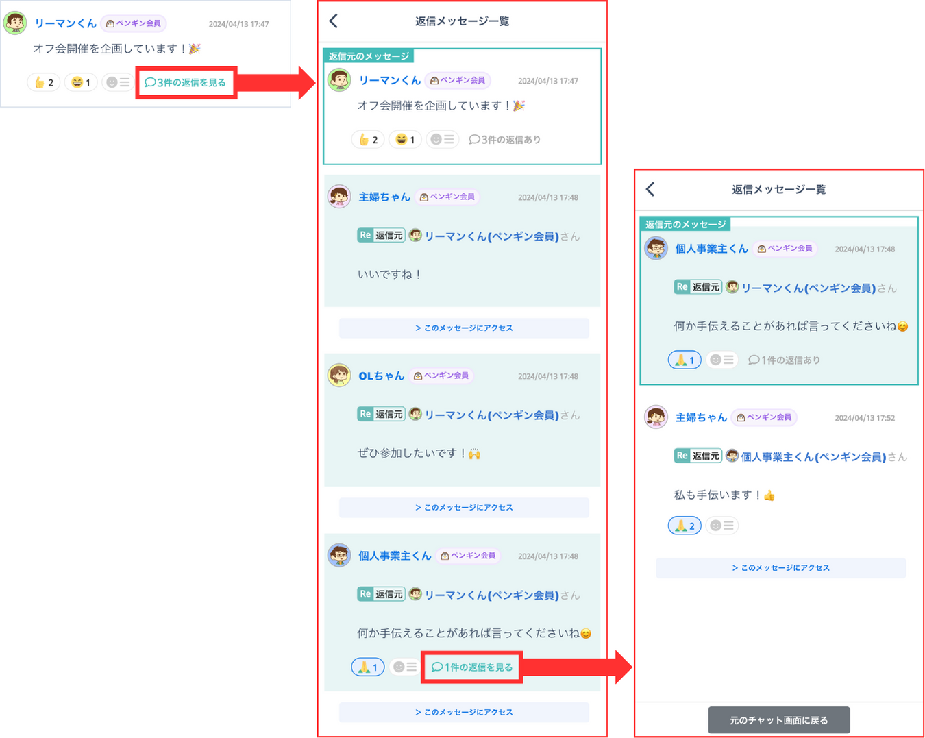
Task: Toggle the 😄 1 reaction beside 3件の返信あり
Action: pyautogui.click(x=405, y=140)
